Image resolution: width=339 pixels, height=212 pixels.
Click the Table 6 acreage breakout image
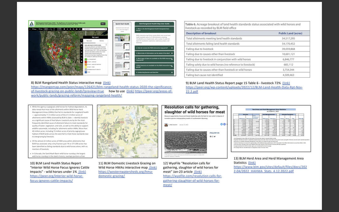[x=247, y=50]
